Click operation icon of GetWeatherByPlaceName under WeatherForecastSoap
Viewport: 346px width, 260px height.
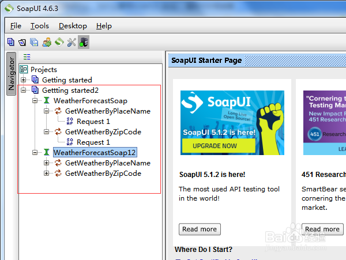click(58, 111)
